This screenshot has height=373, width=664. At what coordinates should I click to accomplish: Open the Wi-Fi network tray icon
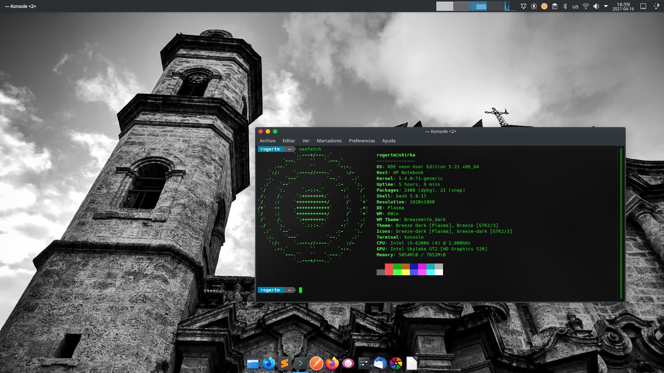click(586, 6)
